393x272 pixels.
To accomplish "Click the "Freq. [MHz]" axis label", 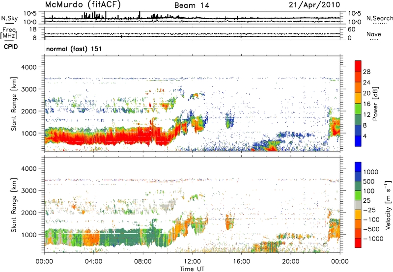I will [x=9, y=33].
